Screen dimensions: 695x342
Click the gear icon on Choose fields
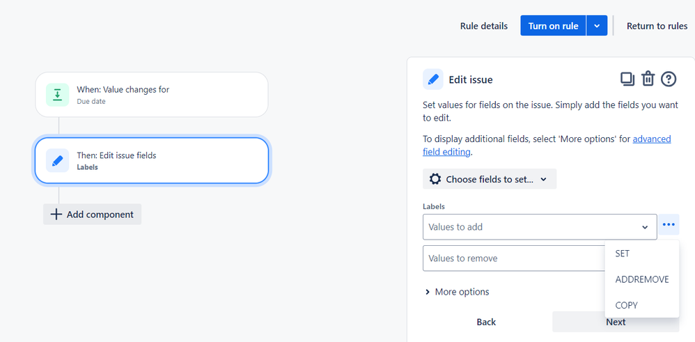(x=435, y=179)
